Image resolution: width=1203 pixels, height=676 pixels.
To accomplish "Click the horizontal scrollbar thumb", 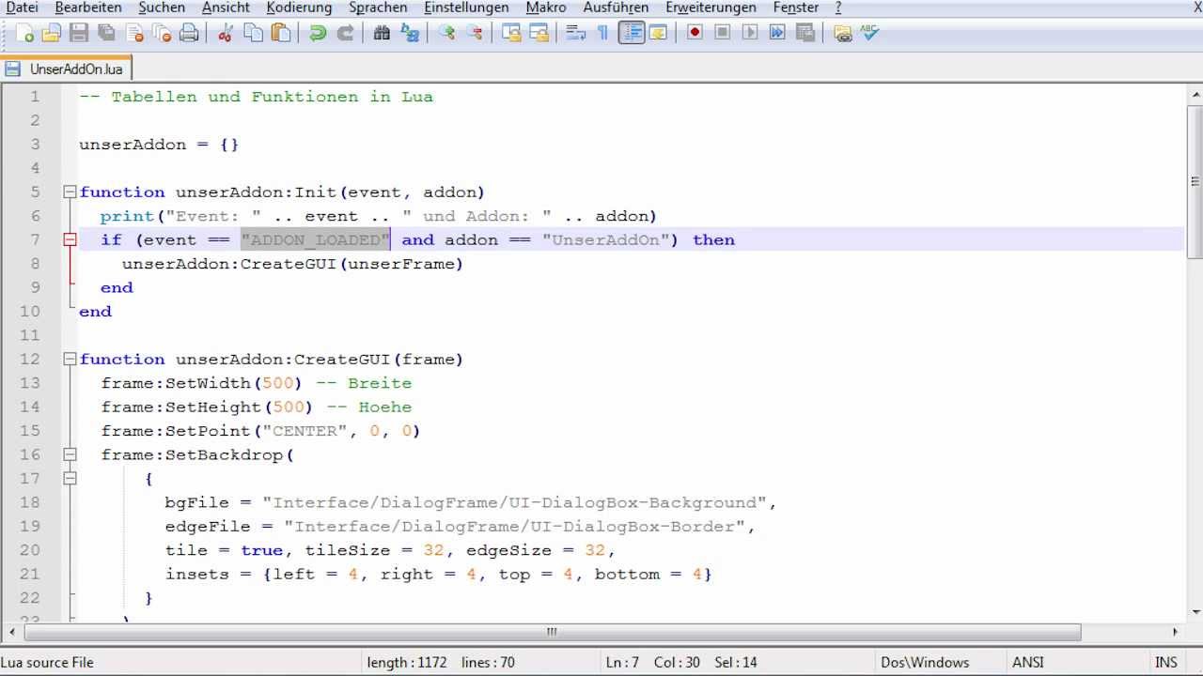I will pyautogui.click(x=552, y=632).
